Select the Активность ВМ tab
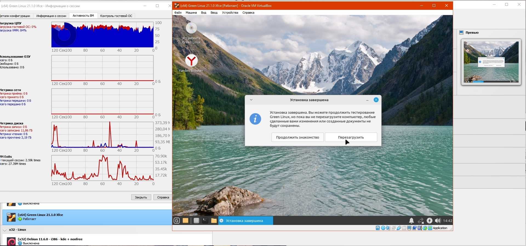 tap(83, 16)
